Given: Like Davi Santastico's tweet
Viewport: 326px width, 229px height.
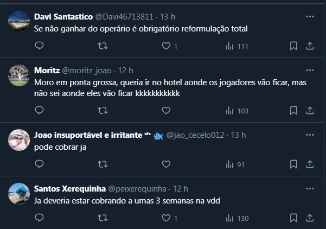Looking at the screenshot, I should 166,46.
